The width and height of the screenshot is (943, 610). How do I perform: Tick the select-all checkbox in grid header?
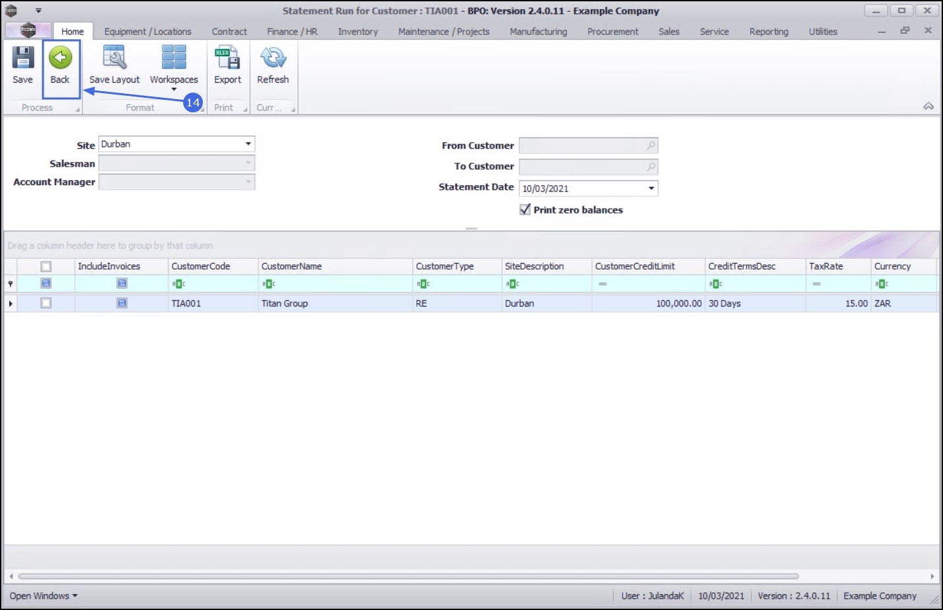(46, 266)
